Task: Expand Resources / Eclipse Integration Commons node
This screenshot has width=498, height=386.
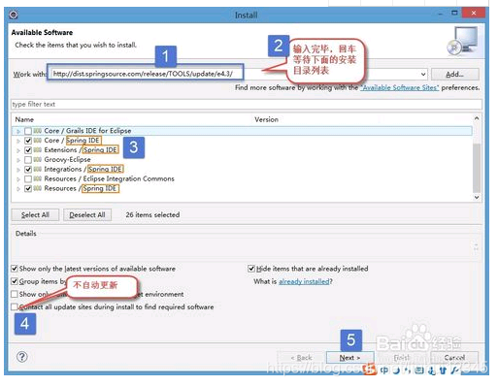Action: pos(18,179)
